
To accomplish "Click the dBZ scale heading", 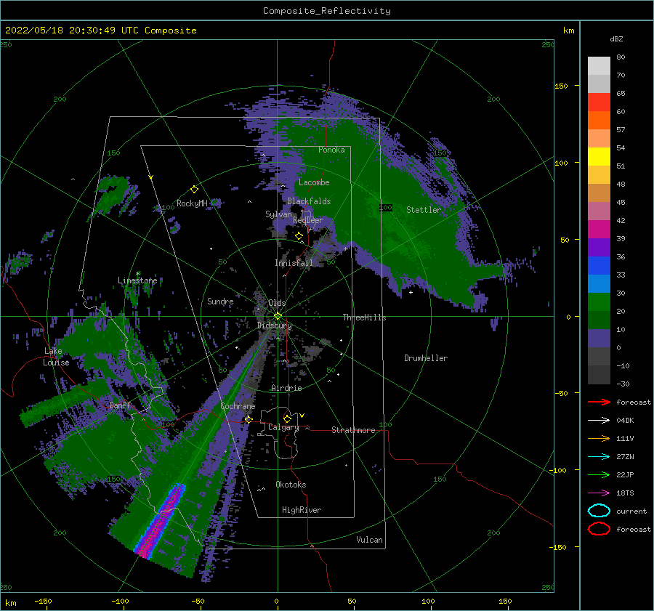I will pos(616,39).
